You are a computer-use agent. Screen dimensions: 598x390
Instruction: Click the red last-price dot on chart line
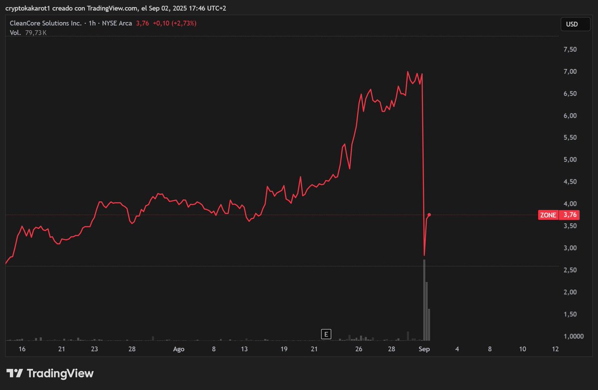tap(429, 215)
